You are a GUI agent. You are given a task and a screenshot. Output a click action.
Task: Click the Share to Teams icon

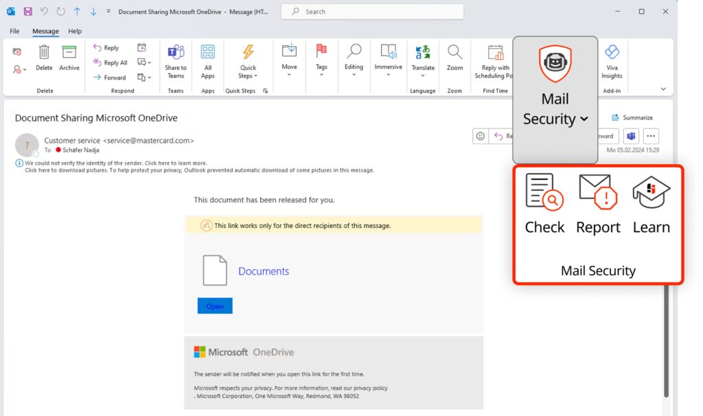point(176,60)
